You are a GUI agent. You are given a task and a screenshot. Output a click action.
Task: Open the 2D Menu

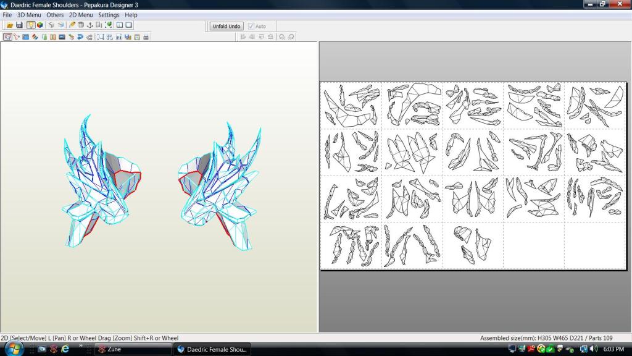point(81,15)
